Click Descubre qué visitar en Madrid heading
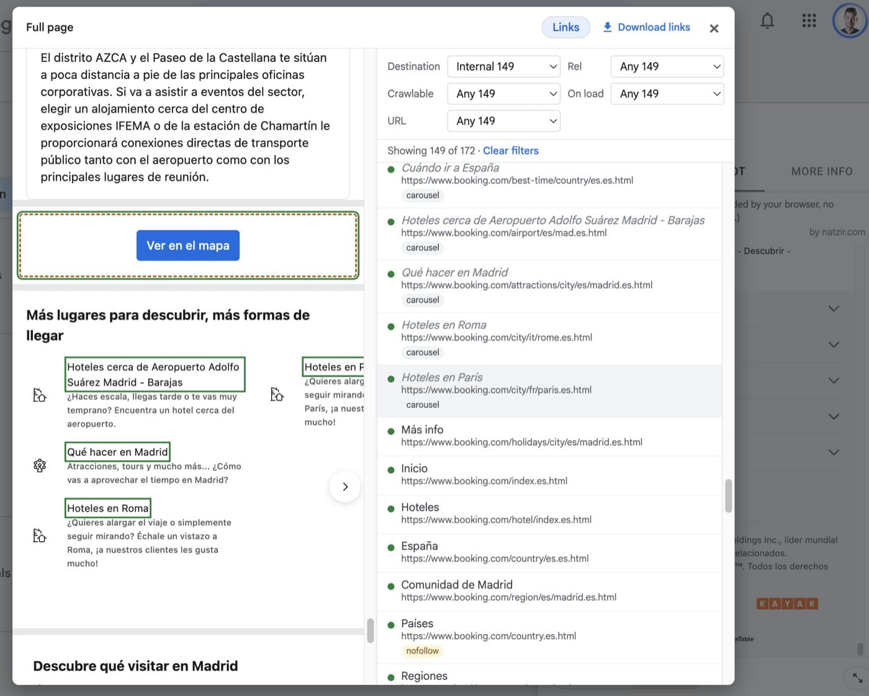The width and height of the screenshot is (869, 696). click(x=135, y=666)
